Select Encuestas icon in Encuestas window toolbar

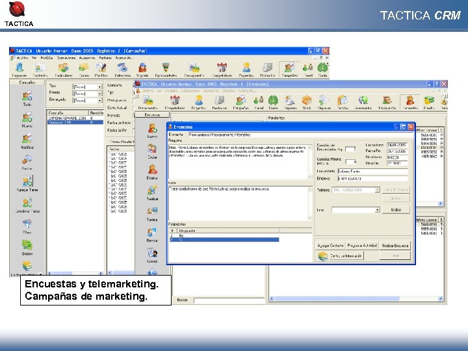pyautogui.click(x=410, y=103)
